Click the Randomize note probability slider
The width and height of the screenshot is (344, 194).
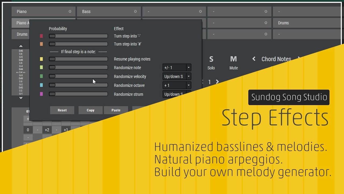click(x=78, y=67)
